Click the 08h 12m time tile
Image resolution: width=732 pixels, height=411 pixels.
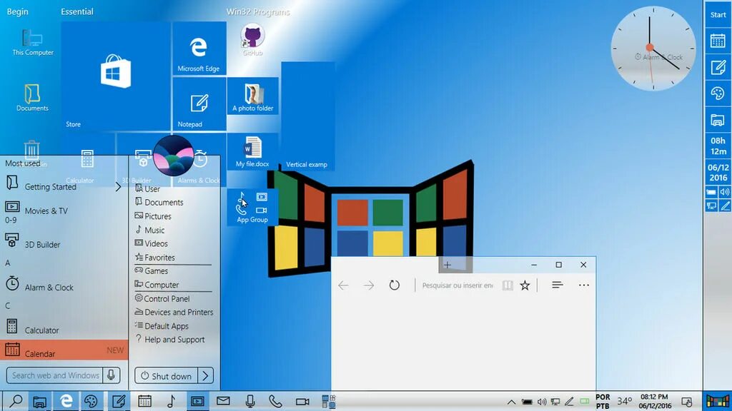pos(718,146)
